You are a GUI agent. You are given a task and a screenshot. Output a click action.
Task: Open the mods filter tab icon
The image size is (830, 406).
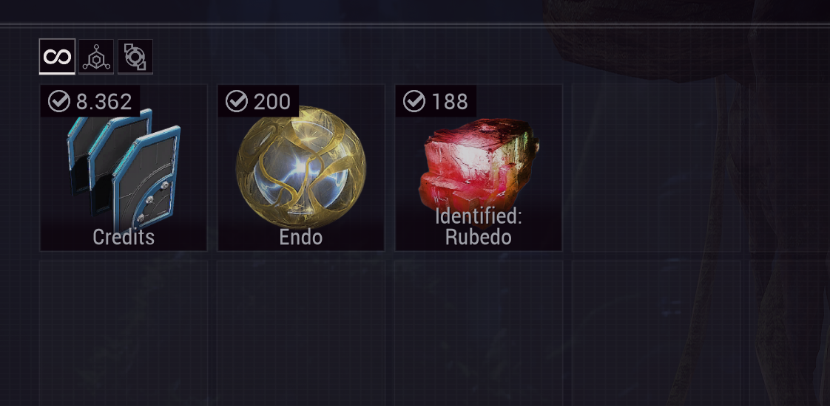point(135,57)
